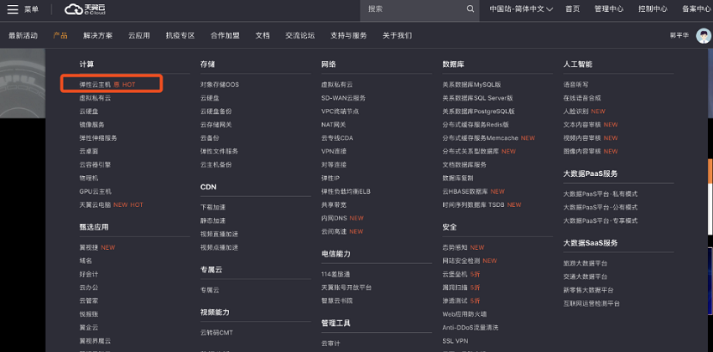
Task: Select the 抗疫专区 nav item
Action: (180, 35)
